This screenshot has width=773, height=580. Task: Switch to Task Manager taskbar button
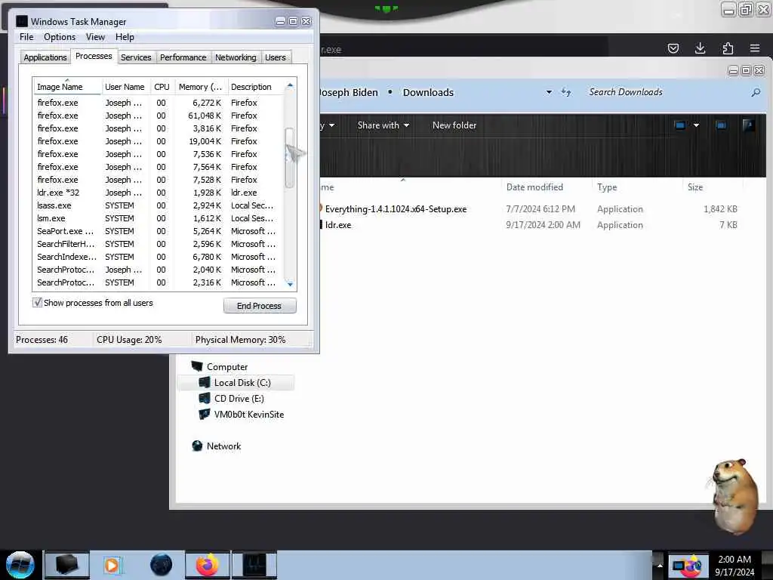tap(254, 565)
